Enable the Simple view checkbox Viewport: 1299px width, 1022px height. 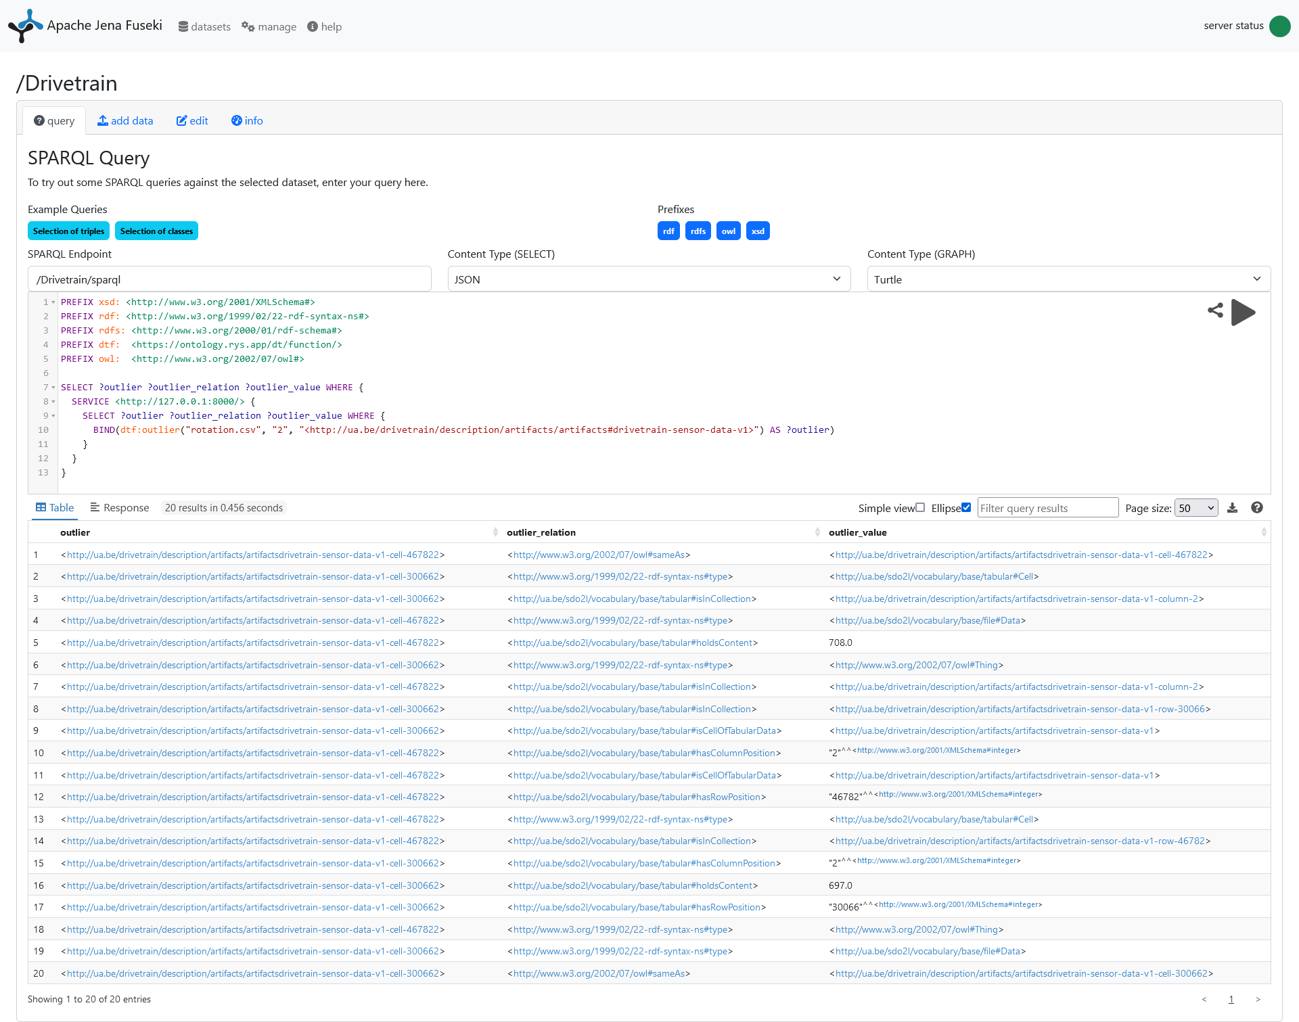coord(920,508)
